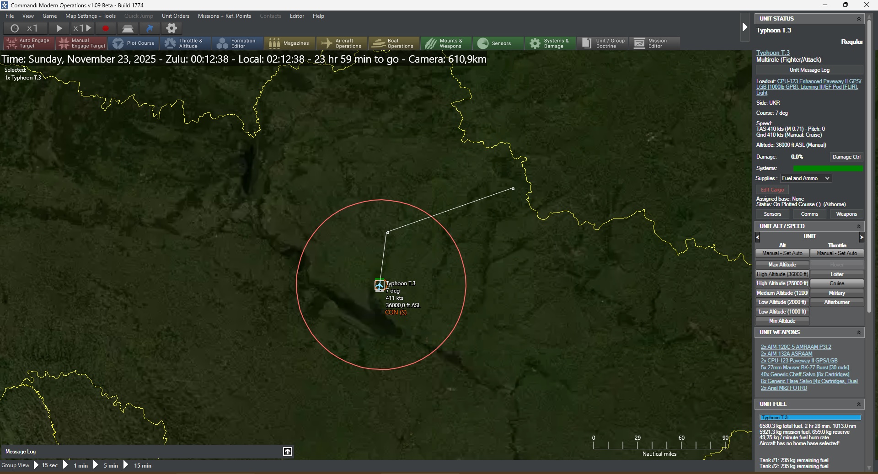Start simulation with the play button
The width and height of the screenshot is (878, 474).
[x=59, y=28]
